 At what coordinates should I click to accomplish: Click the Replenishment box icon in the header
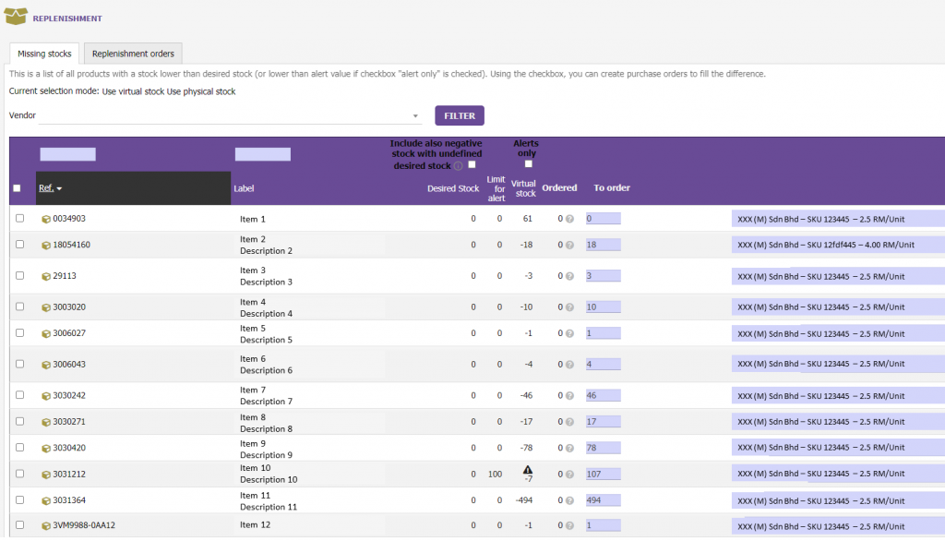(17, 17)
